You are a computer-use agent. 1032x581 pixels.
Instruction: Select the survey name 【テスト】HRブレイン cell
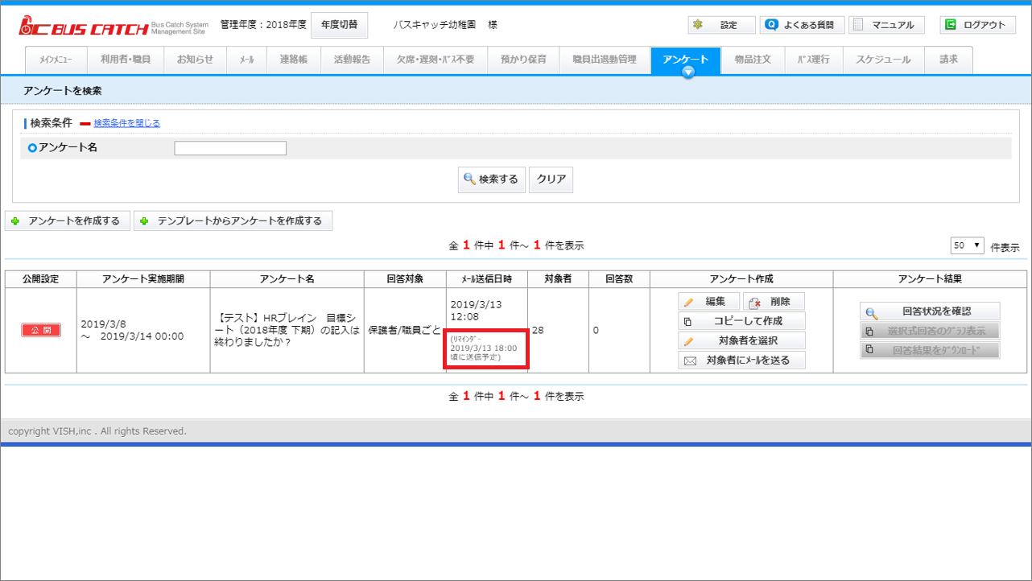click(287, 330)
